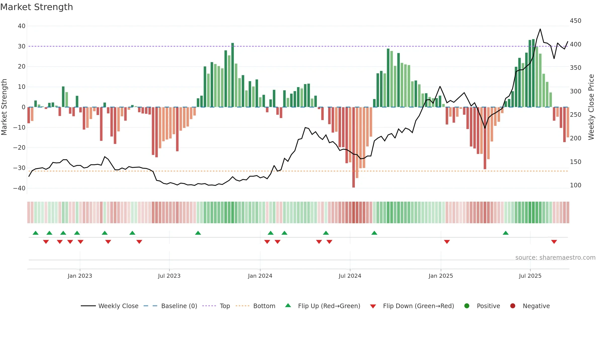Viewport: 604px width, 339px height.
Task: Toggle Flip Up (Red→Green) legend entry
Action: 323,306
